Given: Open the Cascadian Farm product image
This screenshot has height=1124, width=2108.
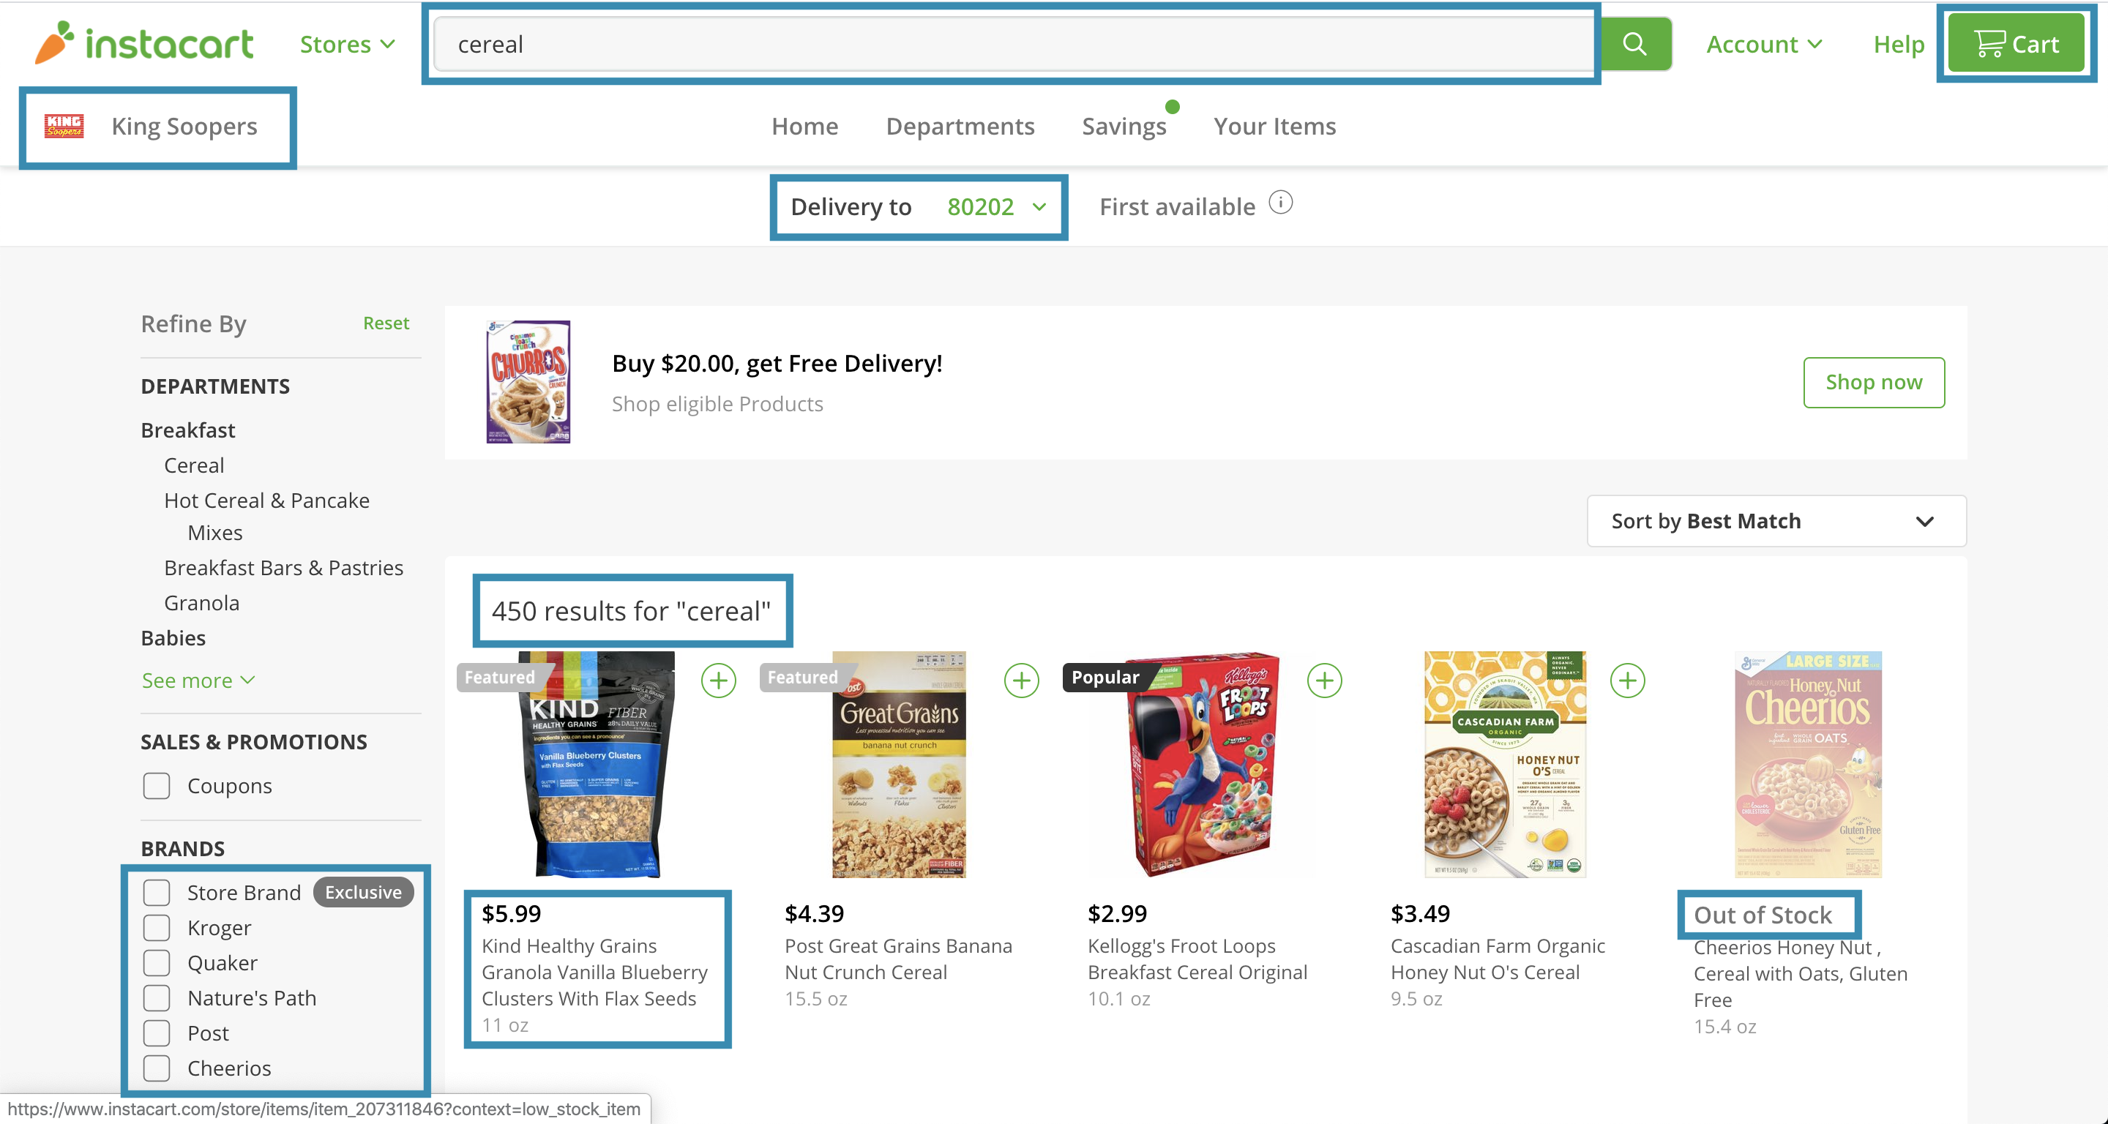Looking at the screenshot, I should 1505,764.
